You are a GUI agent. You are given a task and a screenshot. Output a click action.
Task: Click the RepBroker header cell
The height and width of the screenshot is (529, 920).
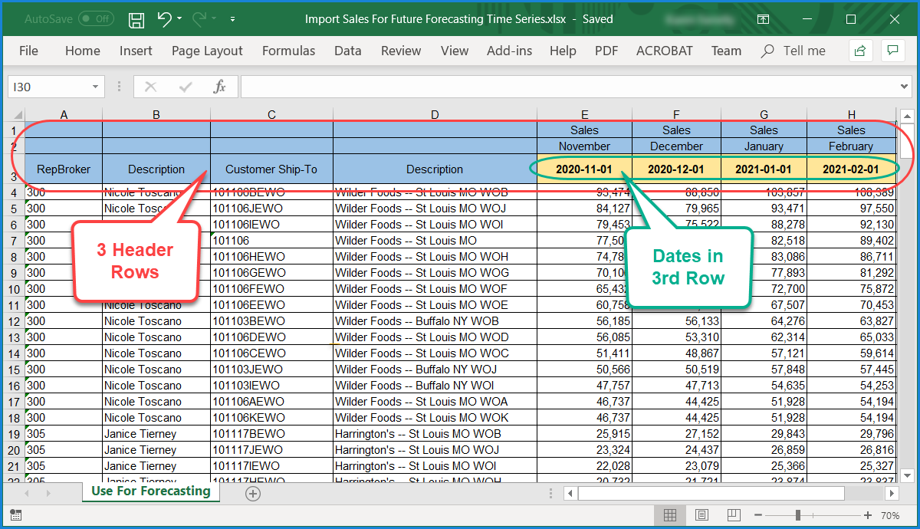64,169
